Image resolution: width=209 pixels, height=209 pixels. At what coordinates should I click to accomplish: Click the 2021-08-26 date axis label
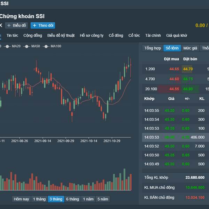pos(20,141)
